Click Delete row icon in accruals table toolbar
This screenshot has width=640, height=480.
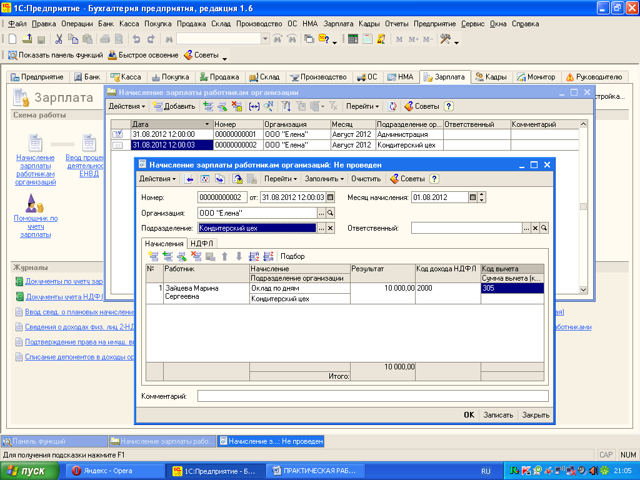coord(196,256)
